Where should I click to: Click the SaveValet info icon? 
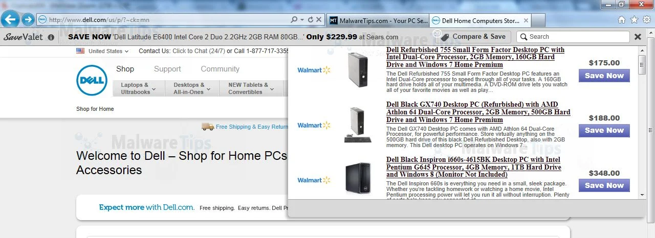pos(51,37)
